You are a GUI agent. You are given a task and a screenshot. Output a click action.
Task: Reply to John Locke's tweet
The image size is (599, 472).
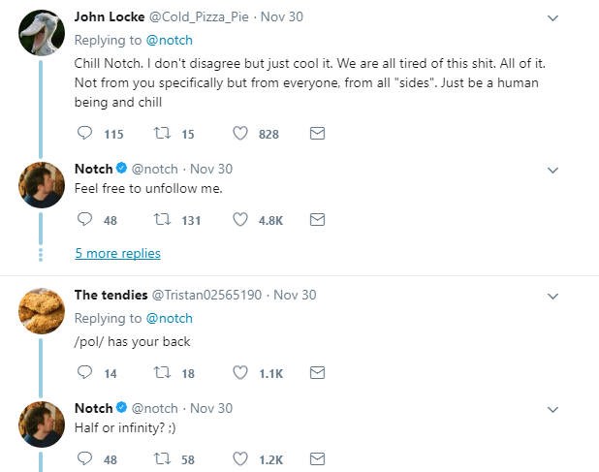pos(84,135)
